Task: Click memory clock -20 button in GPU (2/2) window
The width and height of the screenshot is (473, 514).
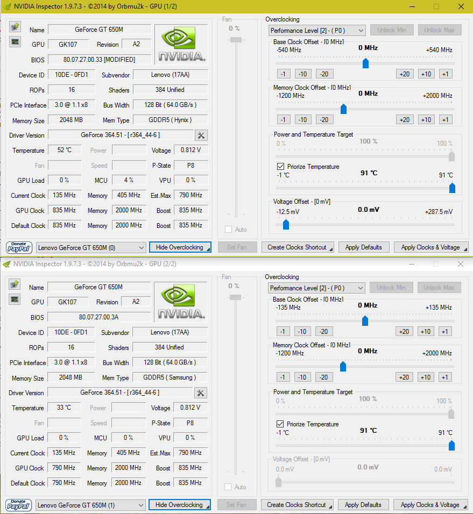Action: [x=324, y=377]
